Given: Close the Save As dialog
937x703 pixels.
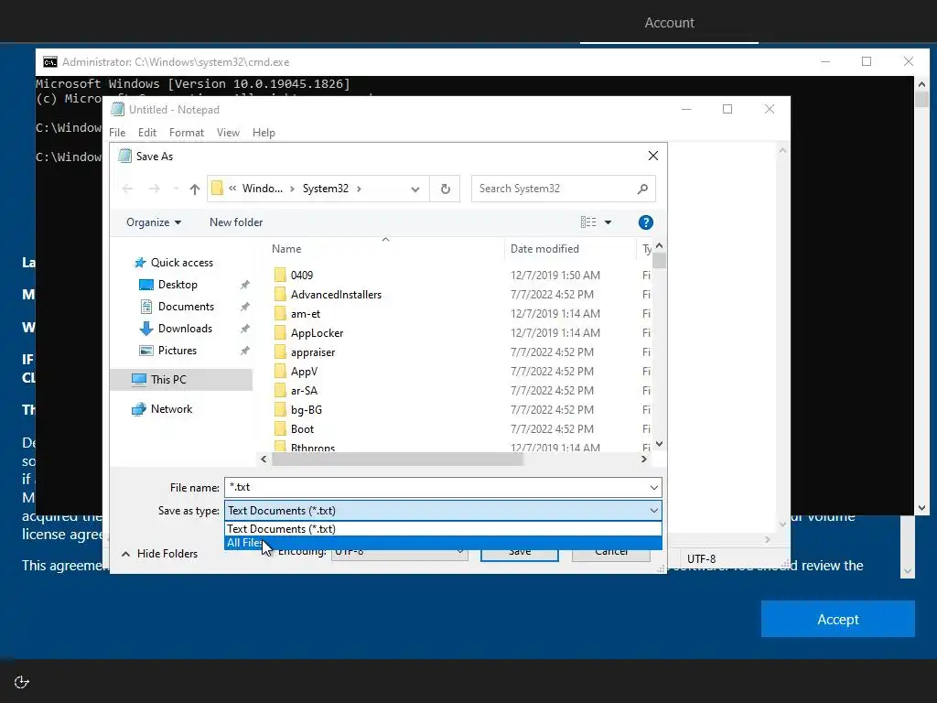Looking at the screenshot, I should point(653,156).
